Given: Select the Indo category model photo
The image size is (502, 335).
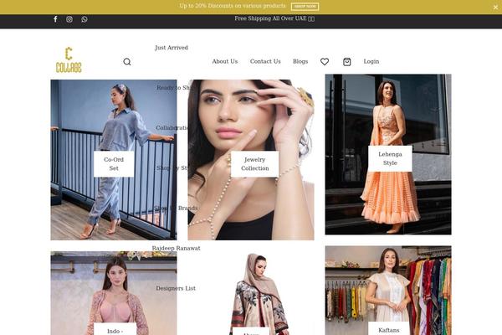Looking at the screenshot, I should 114,293.
